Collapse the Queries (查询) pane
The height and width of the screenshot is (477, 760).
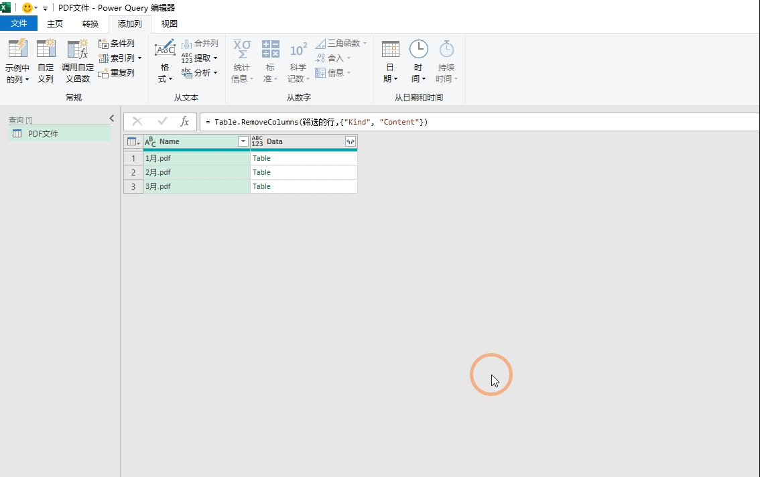point(111,119)
